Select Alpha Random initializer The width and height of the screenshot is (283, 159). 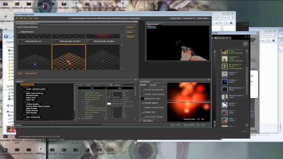click(32, 109)
